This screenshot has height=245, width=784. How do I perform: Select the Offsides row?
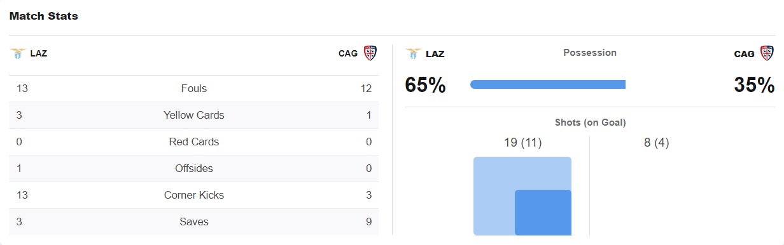coord(194,169)
